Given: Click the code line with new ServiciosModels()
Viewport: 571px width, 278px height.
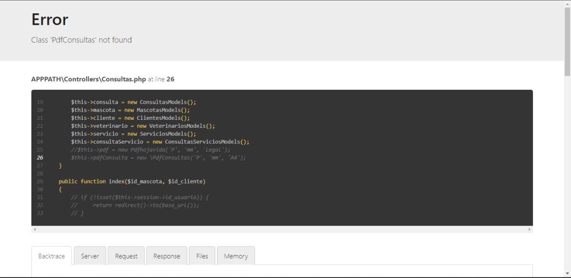Looking at the screenshot, I should point(134,134).
